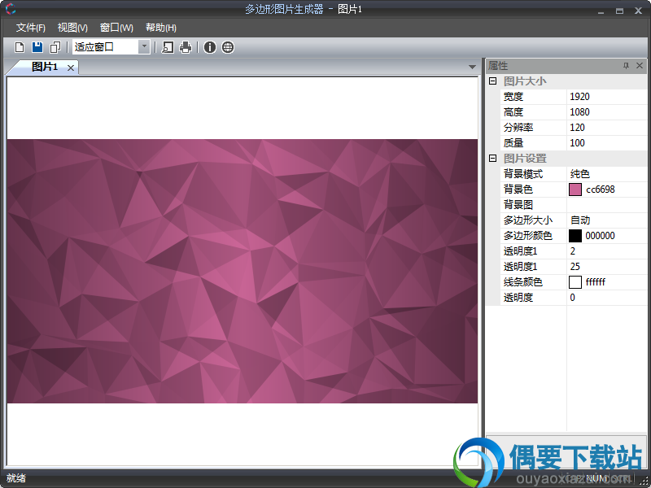Open the zoom mode dropdown arrow

point(144,47)
